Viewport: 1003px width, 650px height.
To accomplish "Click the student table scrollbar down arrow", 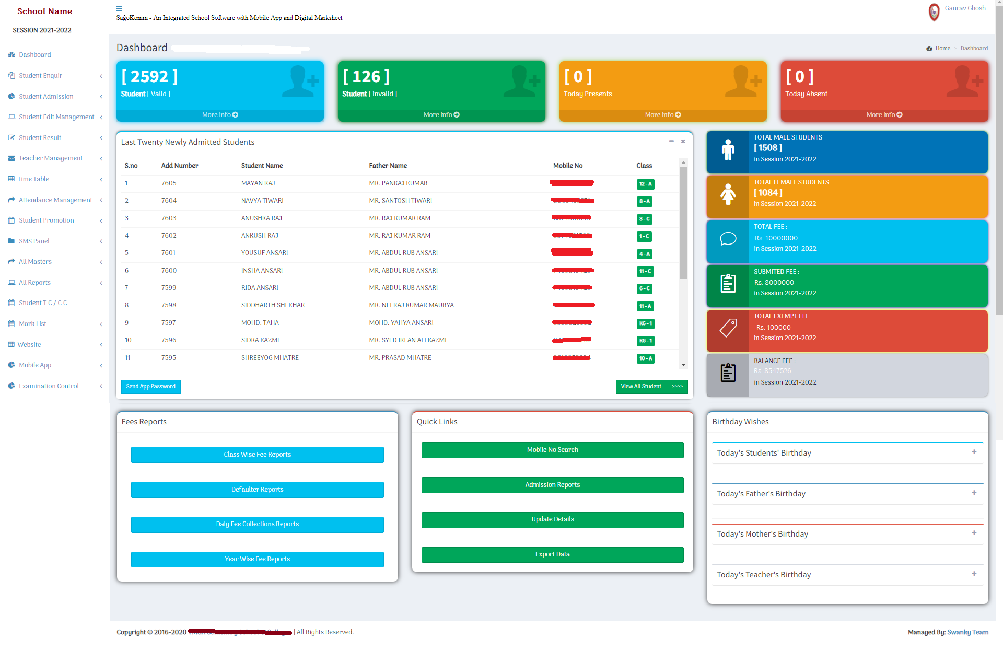I will pos(683,365).
